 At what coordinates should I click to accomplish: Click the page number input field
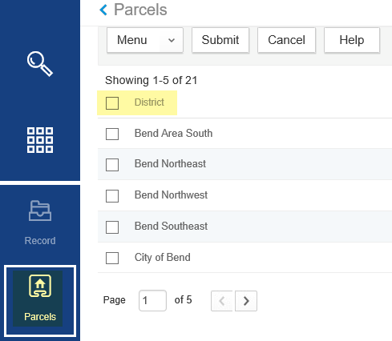point(152,301)
